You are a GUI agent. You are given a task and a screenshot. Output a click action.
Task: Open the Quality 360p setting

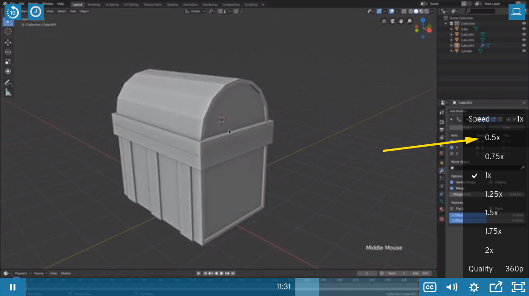tap(496, 269)
